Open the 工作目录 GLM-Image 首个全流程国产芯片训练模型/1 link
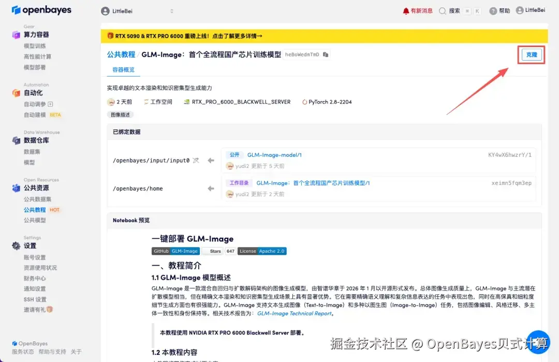 tap(313, 183)
